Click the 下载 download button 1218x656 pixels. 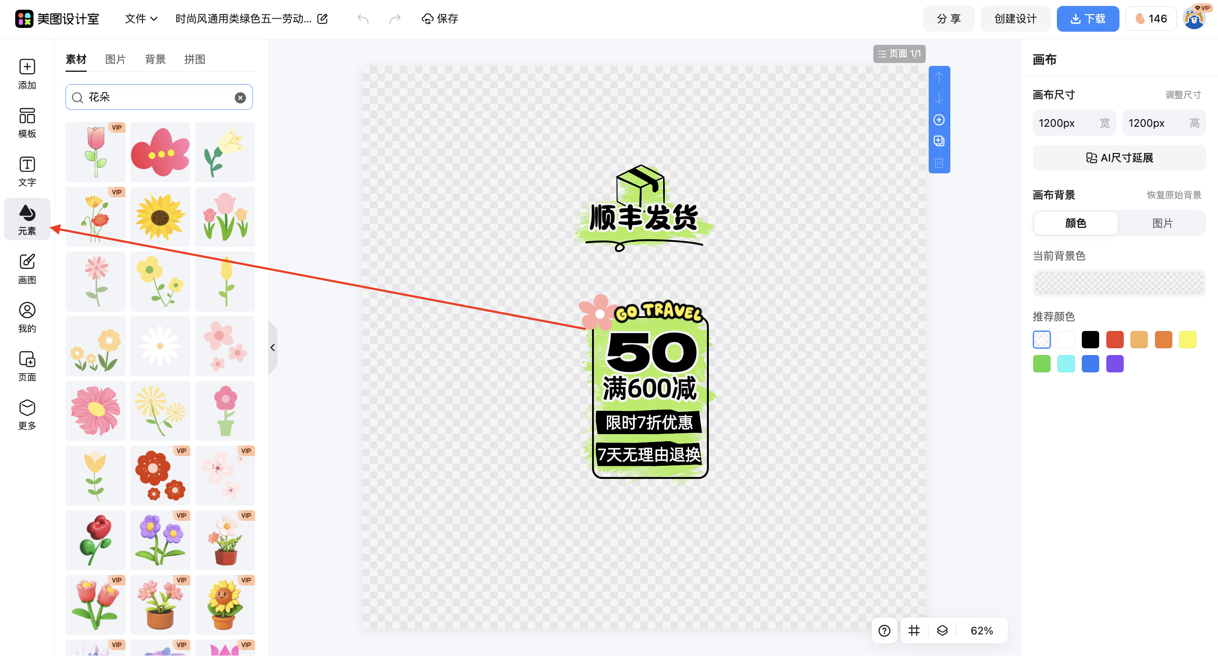(1087, 19)
